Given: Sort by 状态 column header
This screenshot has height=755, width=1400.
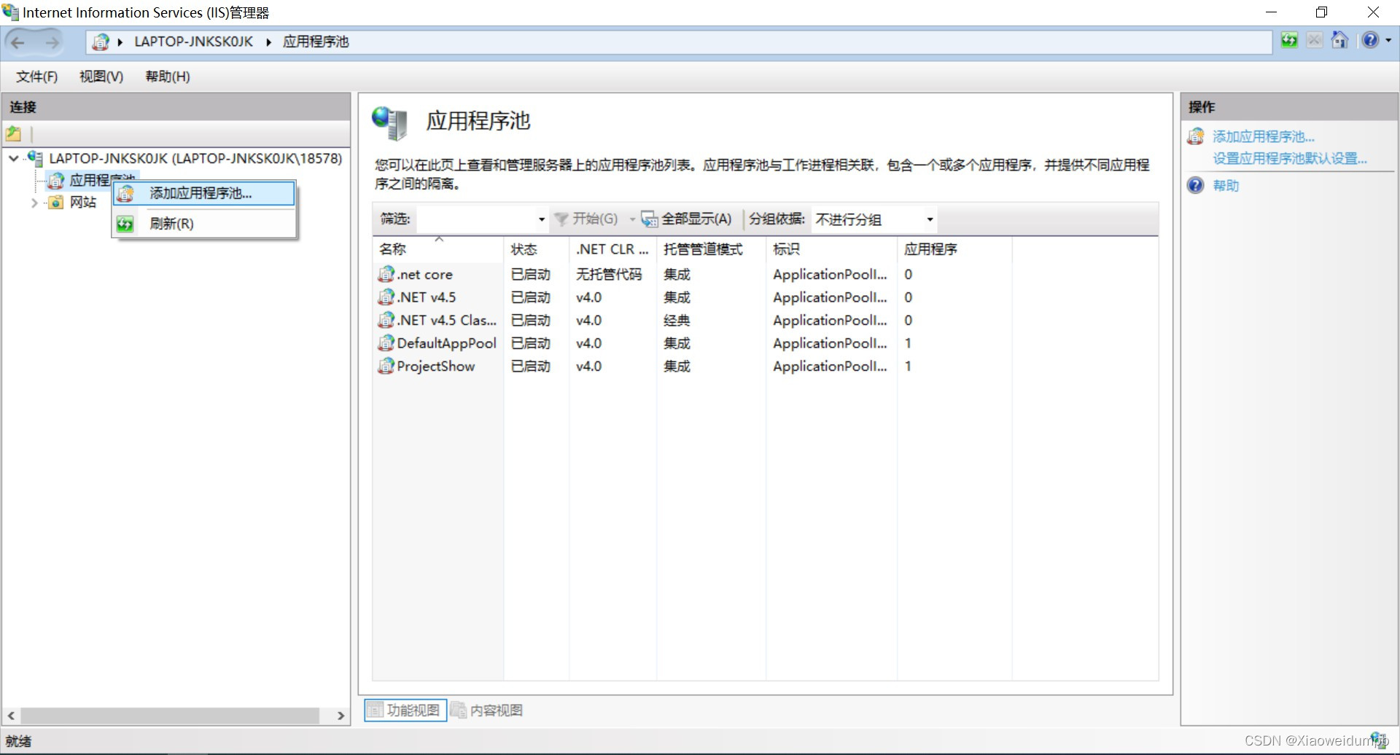Looking at the screenshot, I should coord(536,249).
